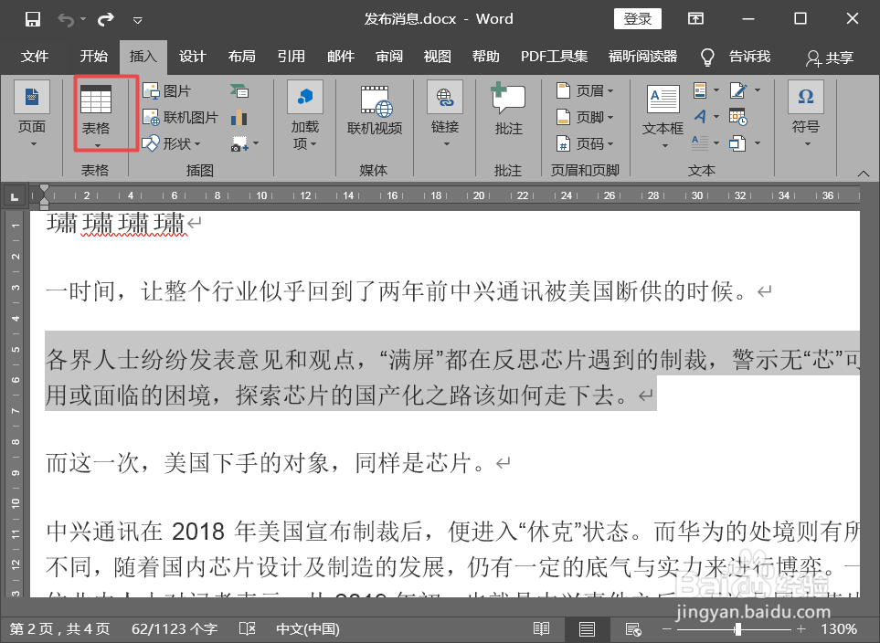Image resolution: width=880 pixels, height=643 pixels.
Task: Open the zoom dialog via 130%
Action: pyautogui.click(x=839, y=629)
